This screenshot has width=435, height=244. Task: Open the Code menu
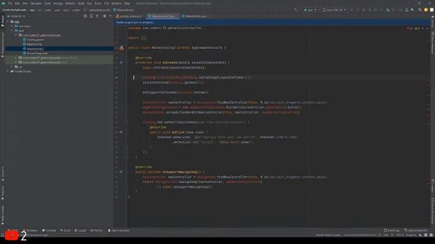(x=48, y=3)
